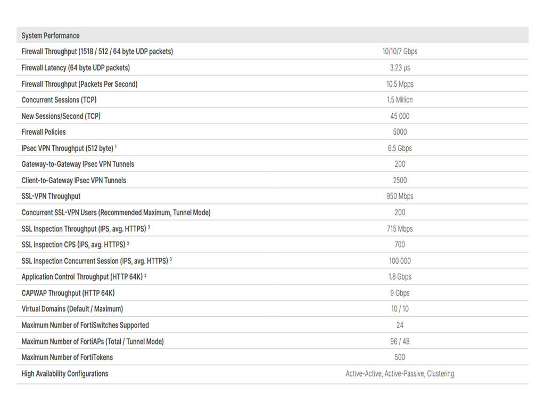This screenshot has height=409, width=545.
Task: Select the 950 Mbps SSL-VPN throughput value
Action: [400, 196]
